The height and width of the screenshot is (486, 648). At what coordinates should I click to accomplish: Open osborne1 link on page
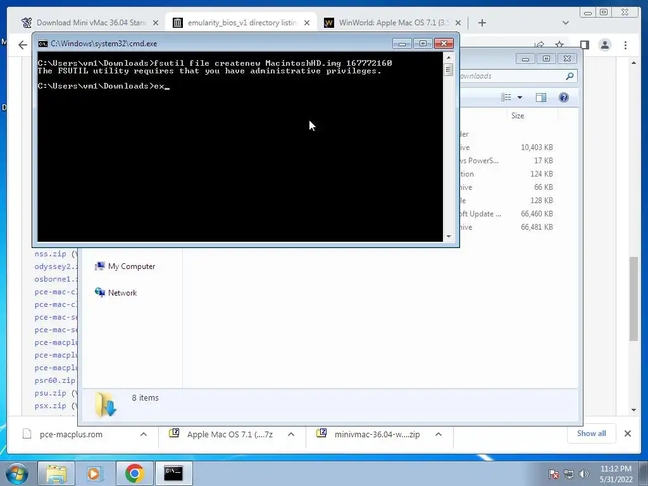coord(56,279)
